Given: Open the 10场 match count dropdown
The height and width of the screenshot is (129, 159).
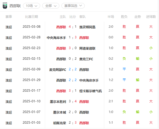Looking at the screenshot, I should [32, 6].
